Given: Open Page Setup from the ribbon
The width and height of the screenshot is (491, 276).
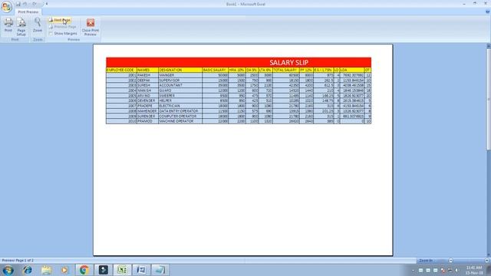Looking at the screenshot, I should click(x=21, y=27).
